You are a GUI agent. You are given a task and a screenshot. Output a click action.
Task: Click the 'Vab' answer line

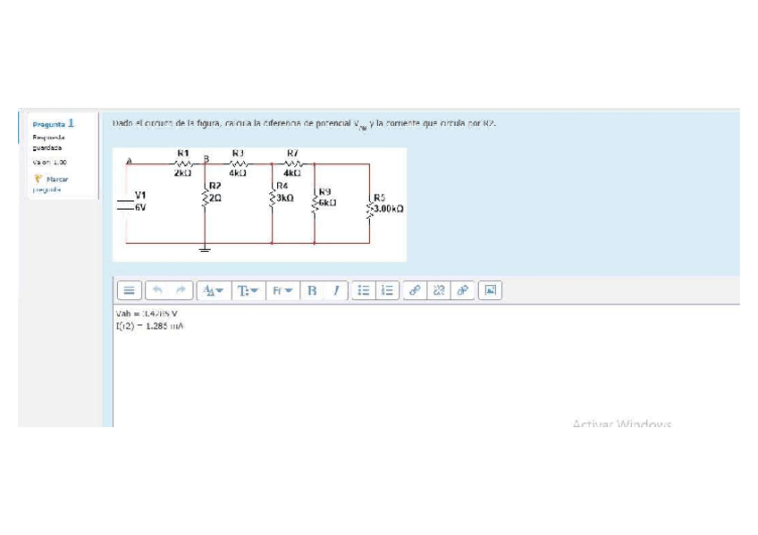[x=147, y=313]
